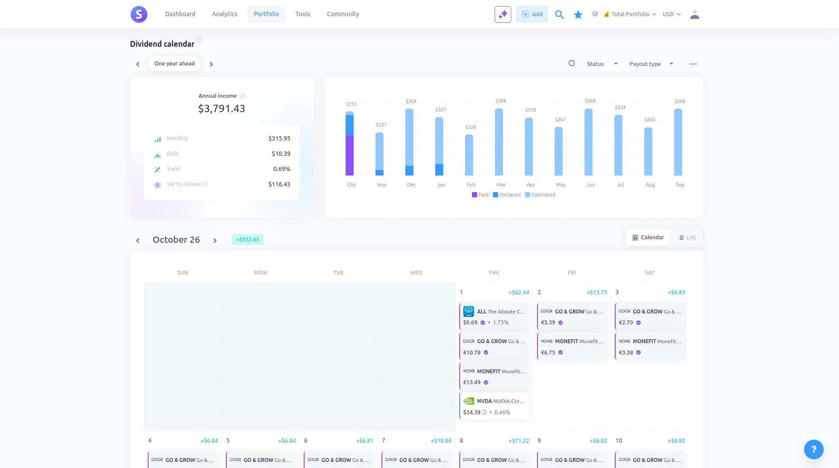Image resolution: width=839 pixels, height=468 pixels.
Task: Click the blue star favorites icon
Action: click(x=578, y=15)
